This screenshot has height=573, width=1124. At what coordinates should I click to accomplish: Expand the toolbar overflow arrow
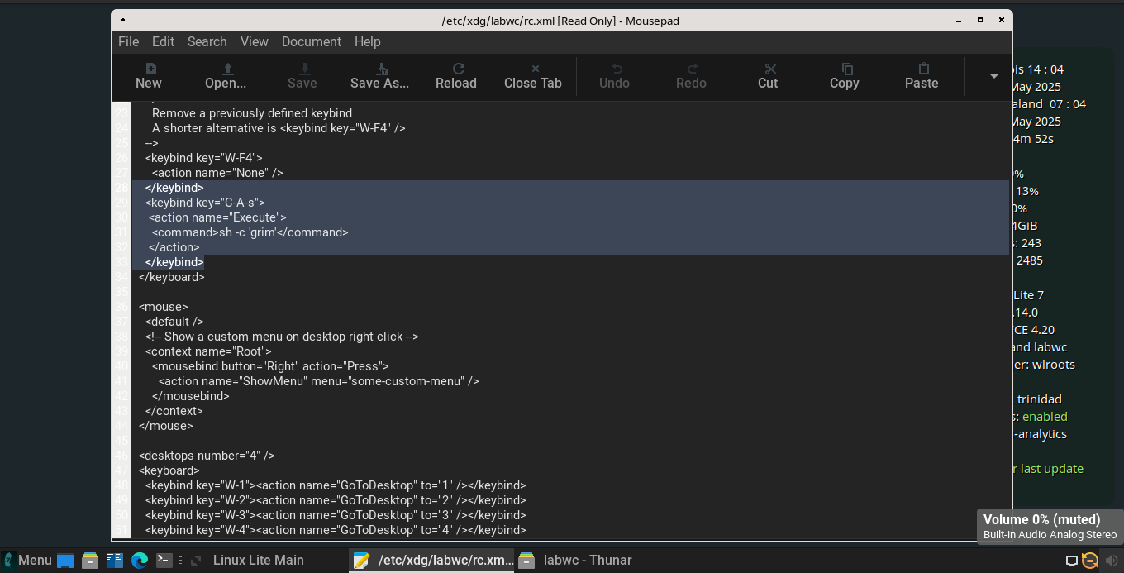[x=994, y=76]
